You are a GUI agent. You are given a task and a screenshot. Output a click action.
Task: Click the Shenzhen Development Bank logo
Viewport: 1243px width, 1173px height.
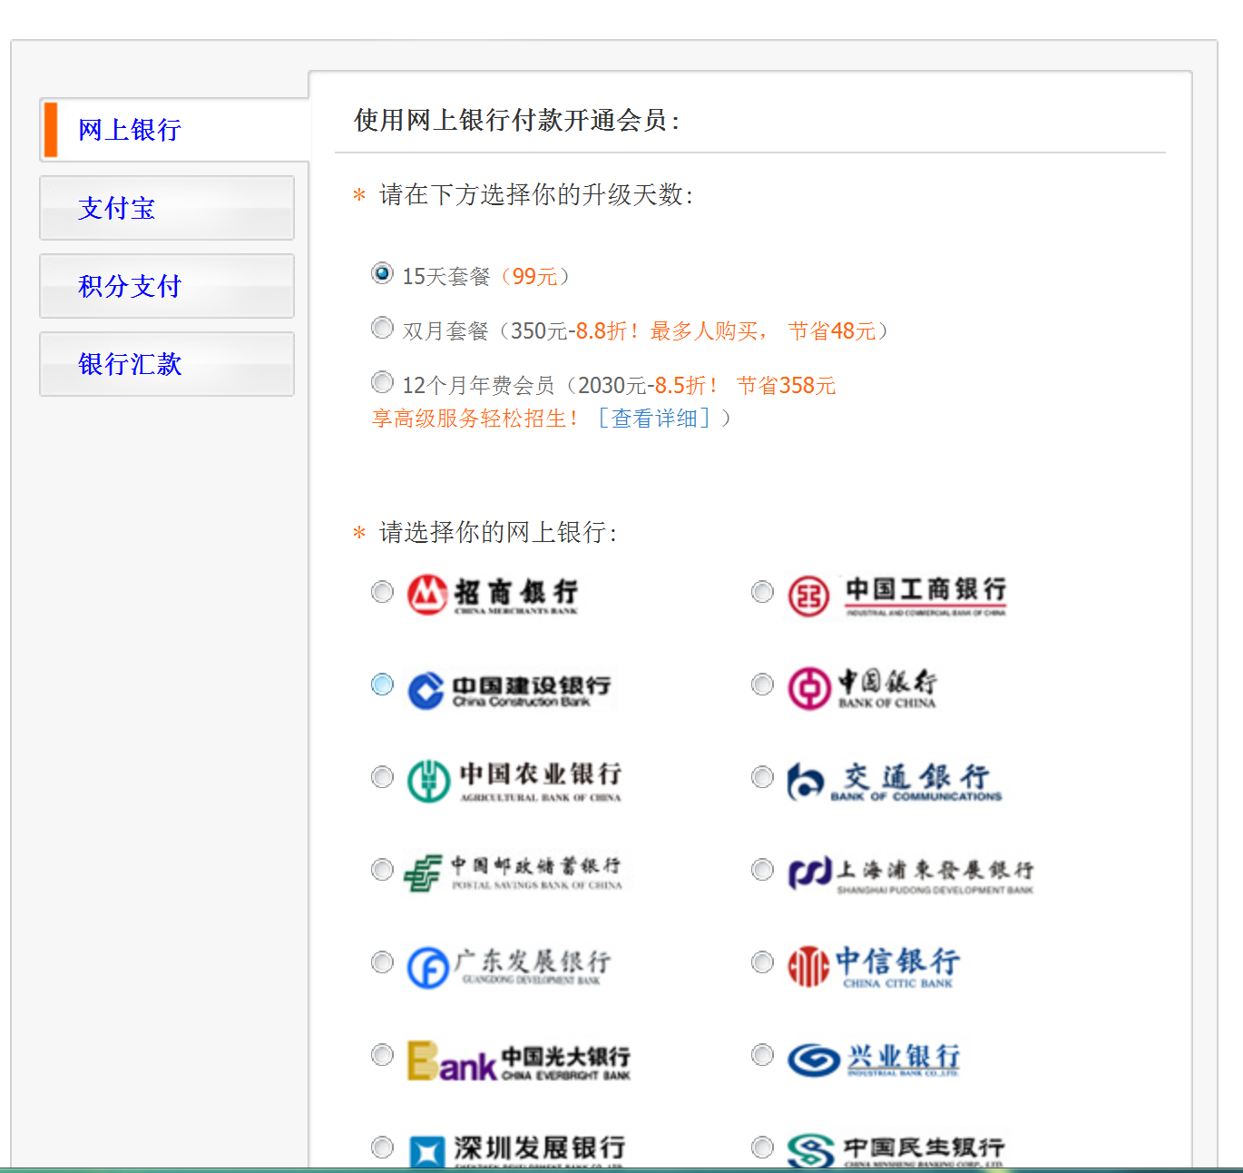click(x=516, y=1150)
